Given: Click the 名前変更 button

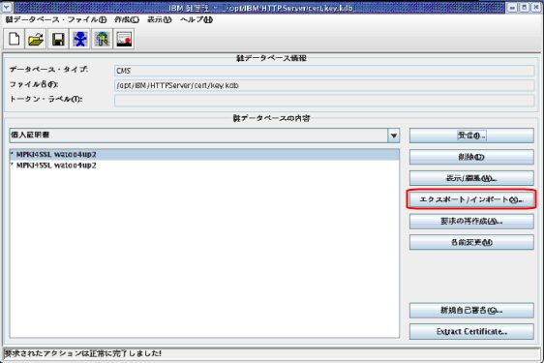Looking at the screenshot, I should coord(471,242).
